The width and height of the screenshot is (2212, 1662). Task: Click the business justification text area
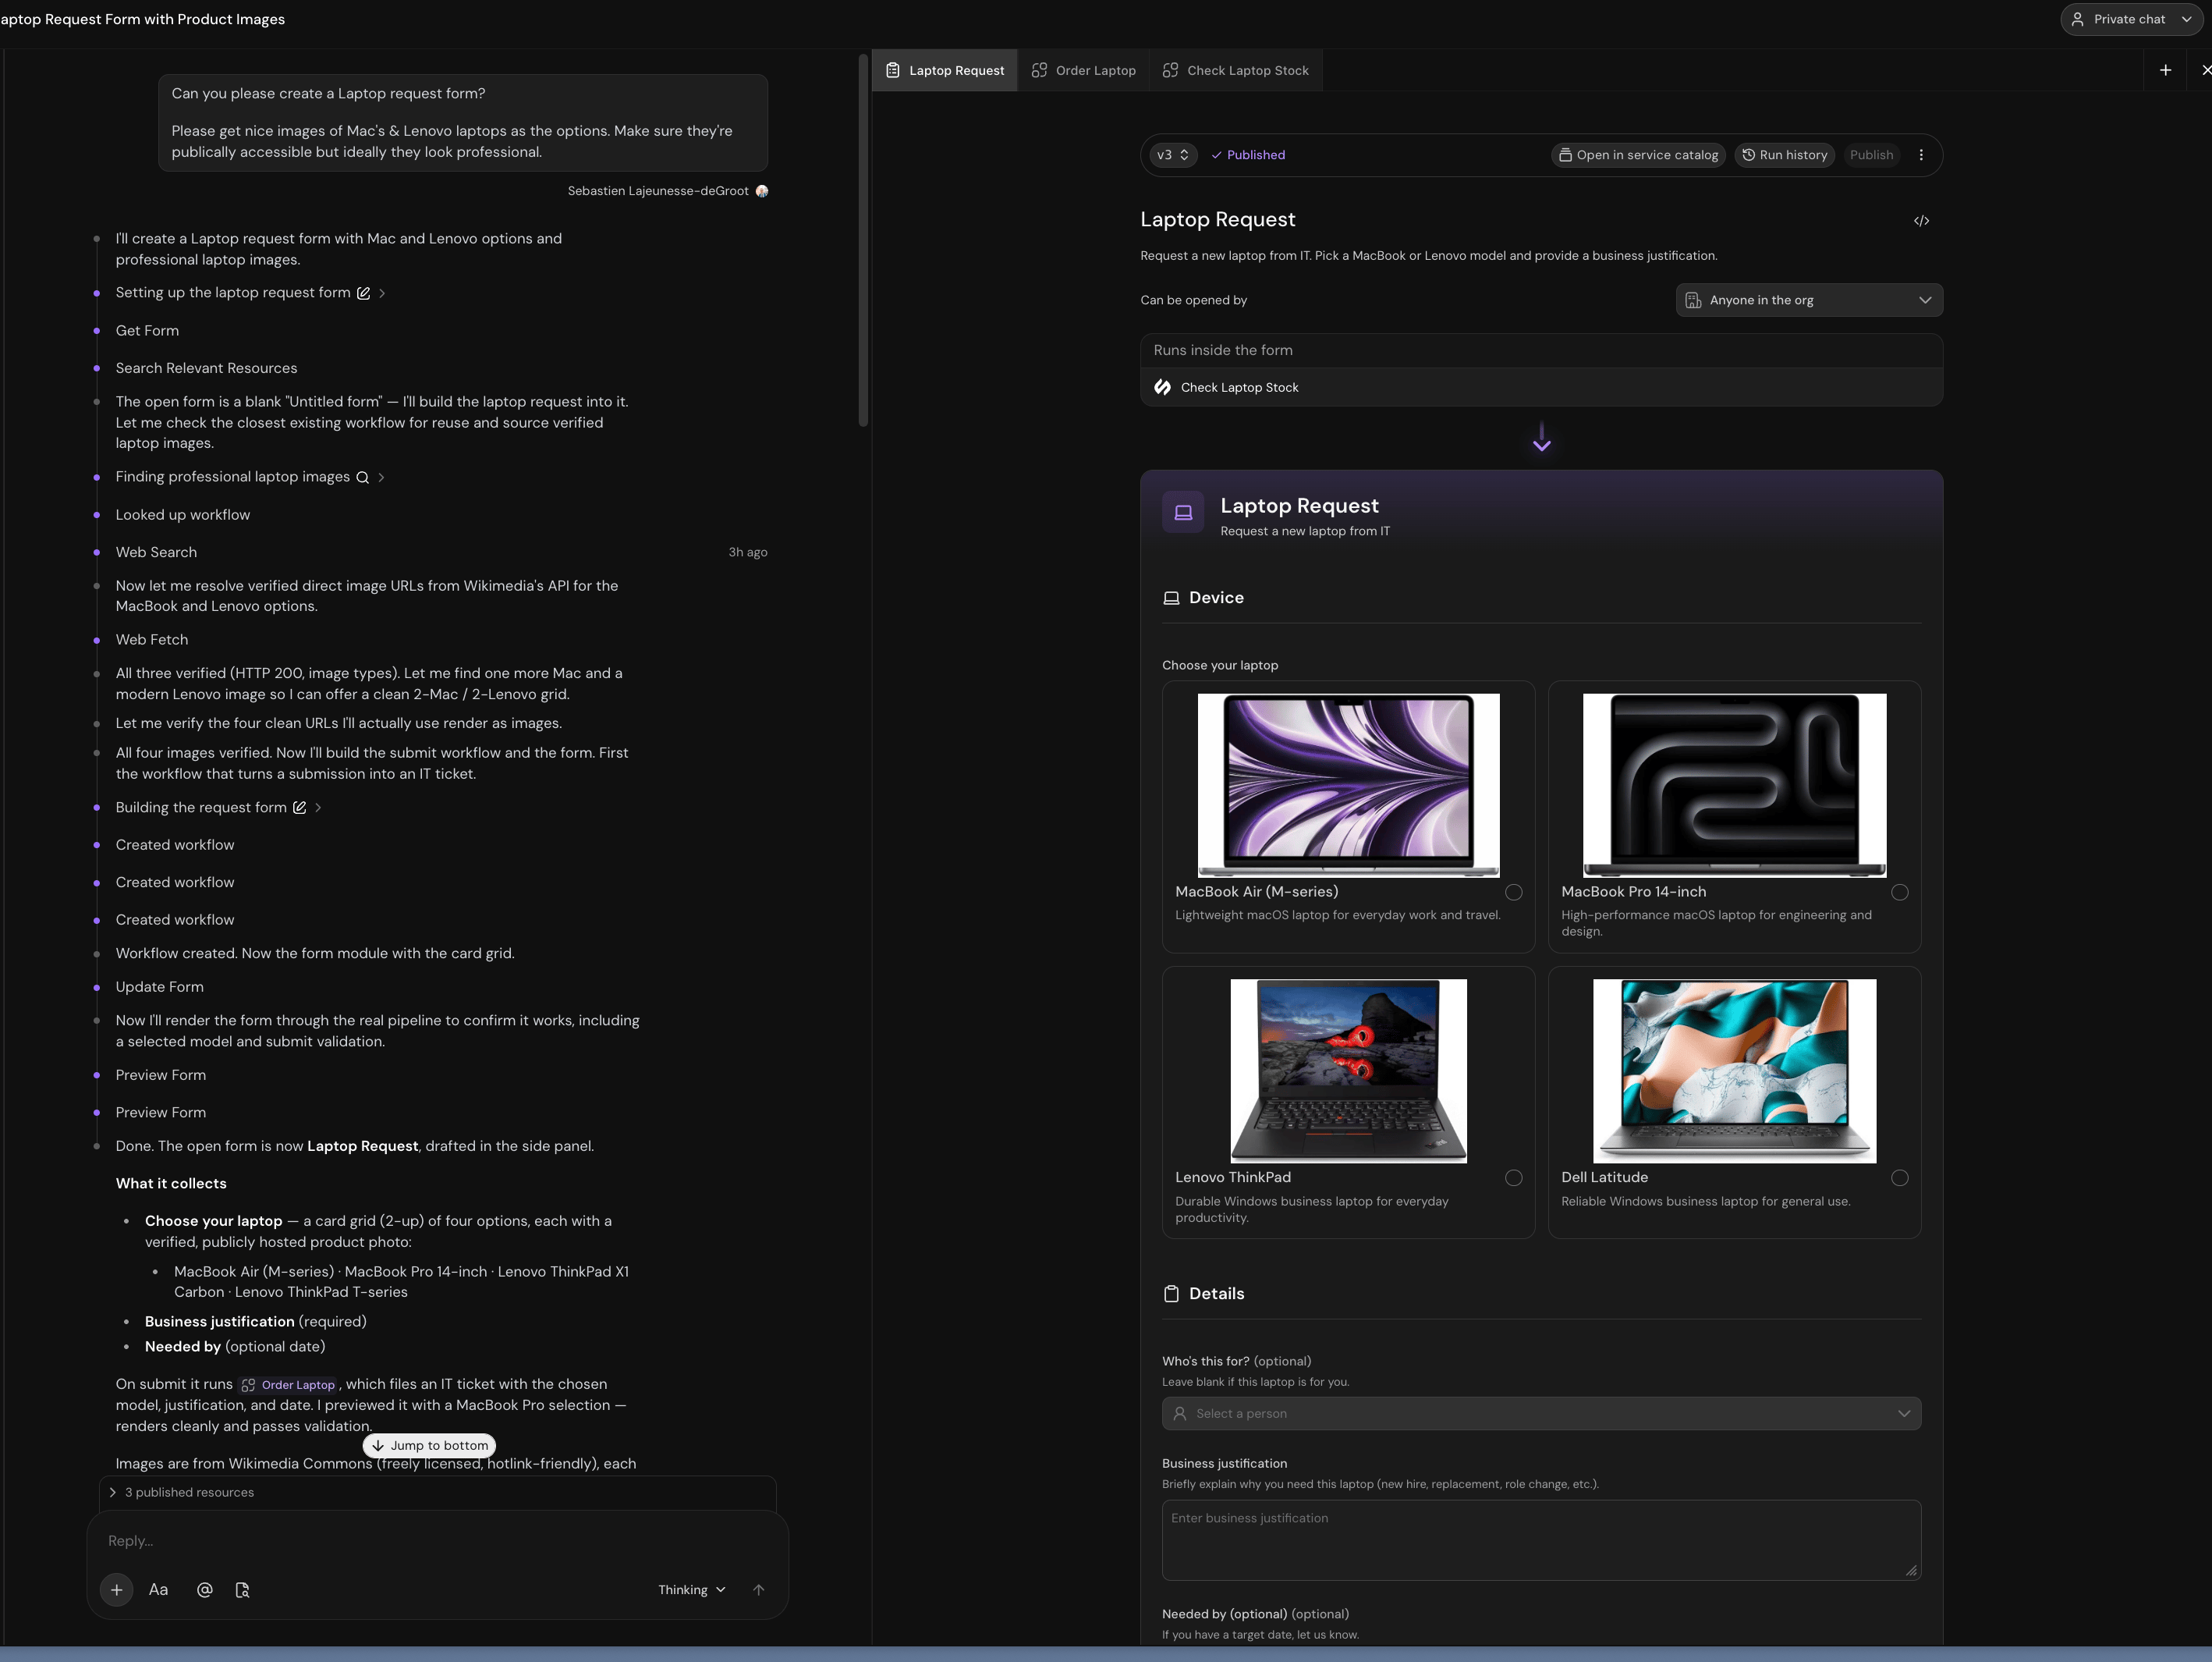point(1541,1540)
